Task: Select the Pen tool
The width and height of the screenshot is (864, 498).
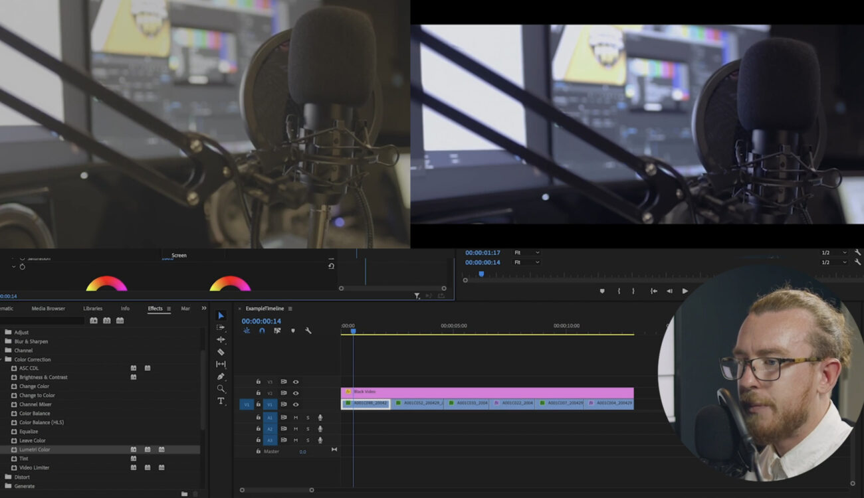Action: tap(221, 376)
